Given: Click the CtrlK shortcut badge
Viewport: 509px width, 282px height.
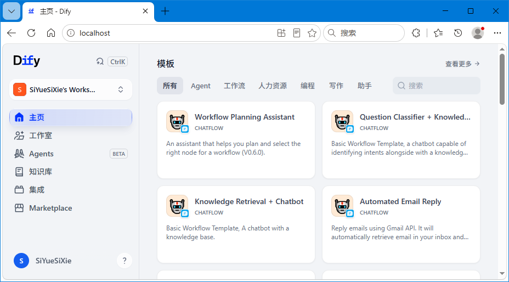Looking at the screenshot, I should coord(117,61).
